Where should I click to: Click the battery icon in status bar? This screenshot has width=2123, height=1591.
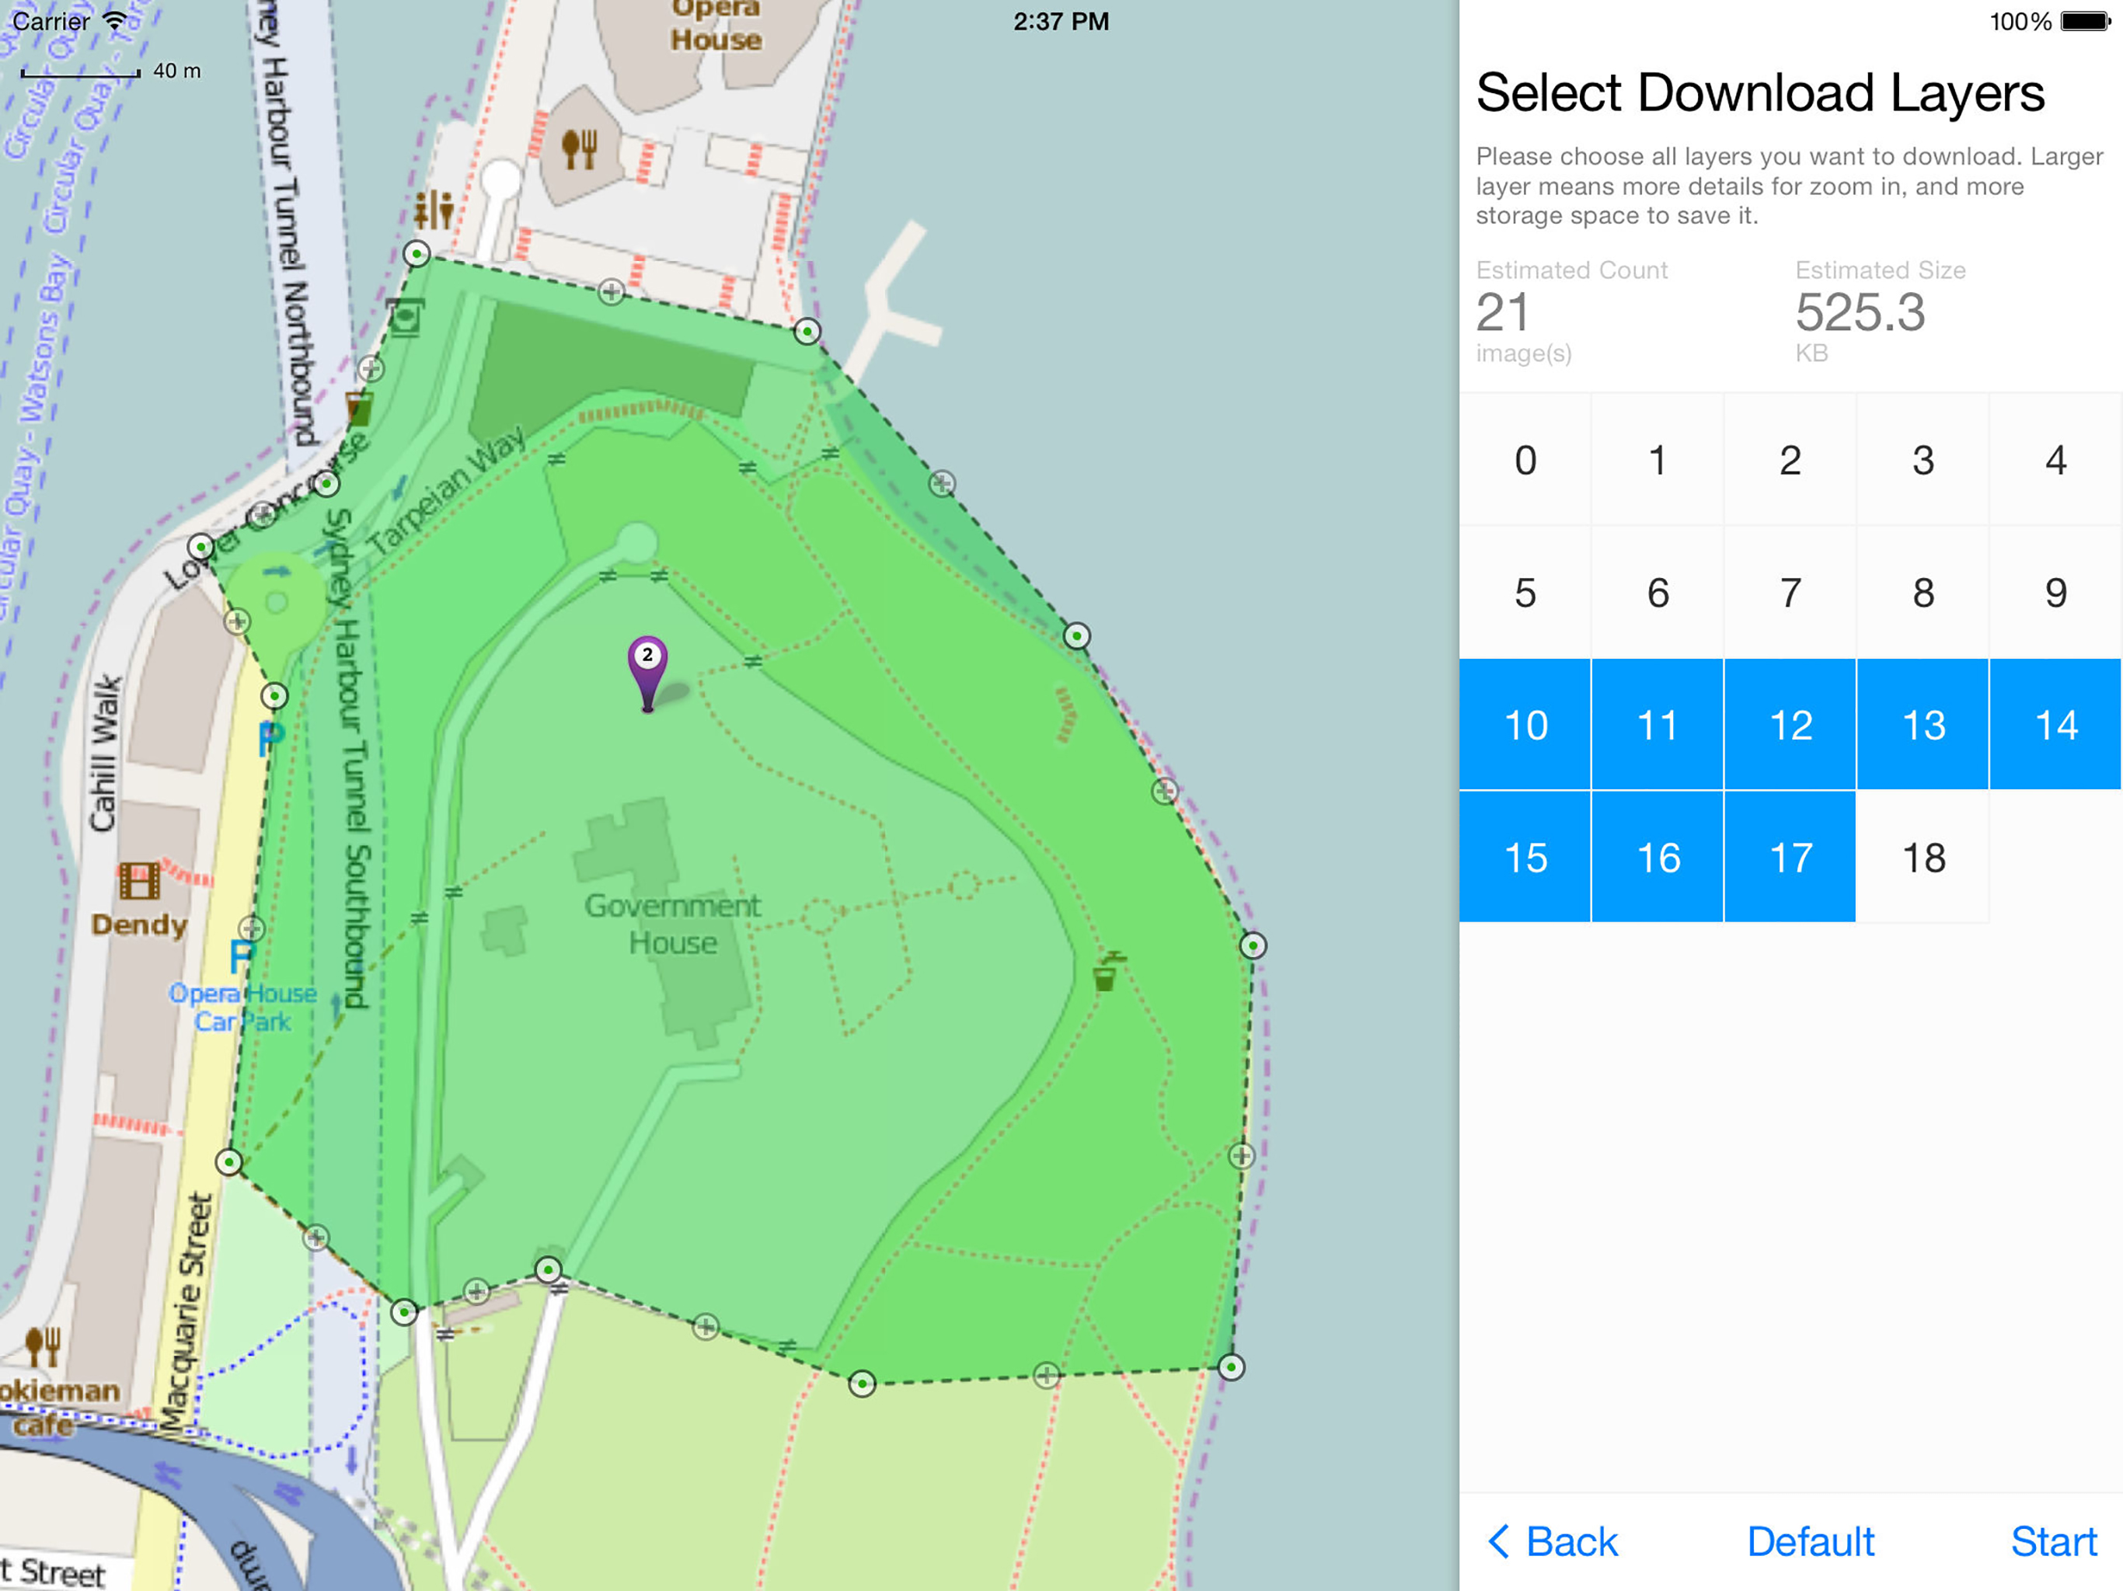tap(2085, 21)
